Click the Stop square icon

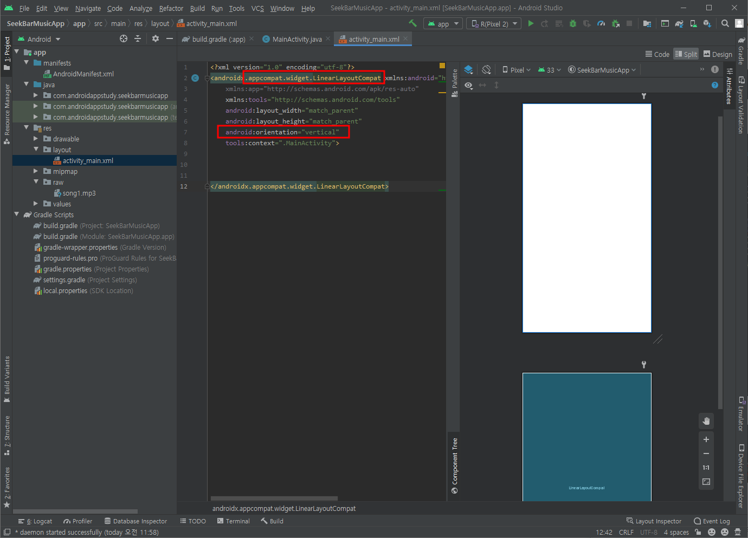629,23
